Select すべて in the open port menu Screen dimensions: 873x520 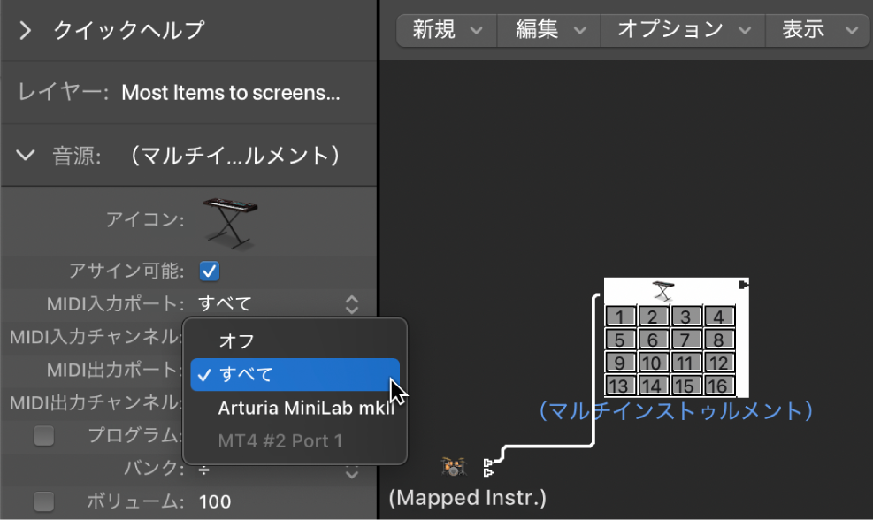[x=257, y=374]
